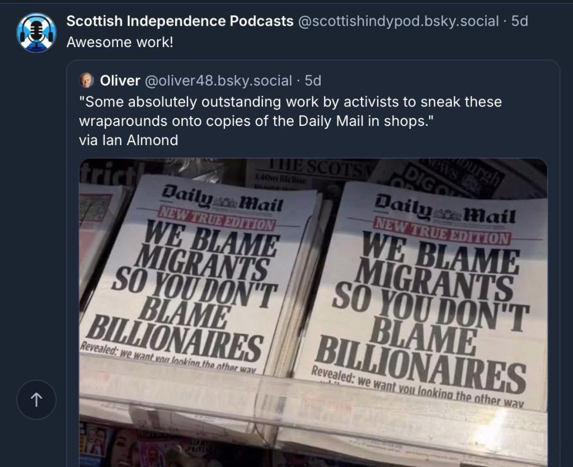
Task: Click the right Daily Mail masthead in photo
Action: pyautogui.click(x=445, y=209)
